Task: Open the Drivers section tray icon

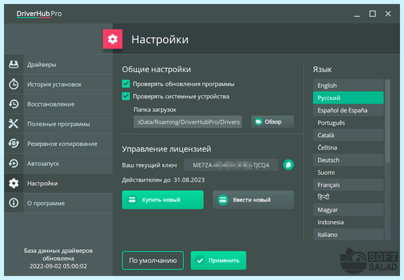Action: click(x=13, y=64)
